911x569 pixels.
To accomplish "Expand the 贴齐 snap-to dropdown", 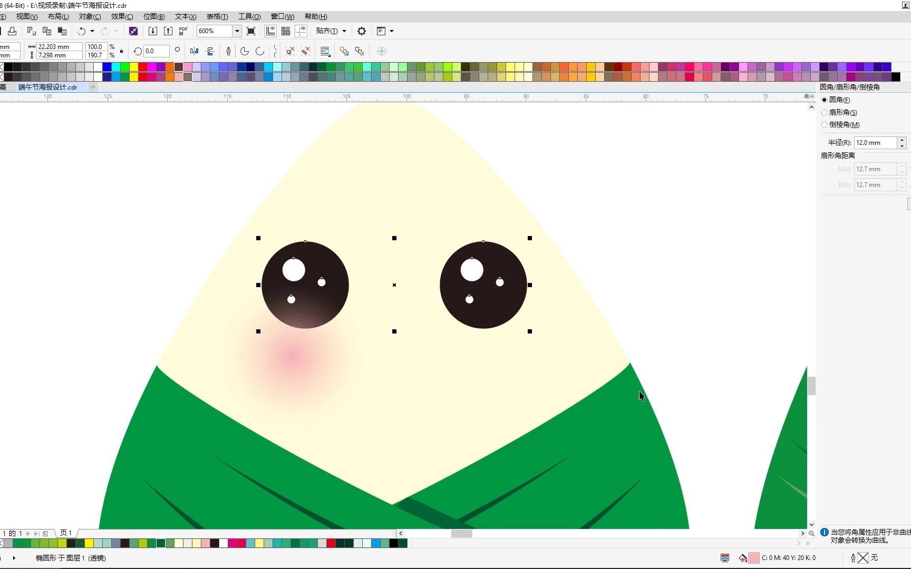I will 344,31.
